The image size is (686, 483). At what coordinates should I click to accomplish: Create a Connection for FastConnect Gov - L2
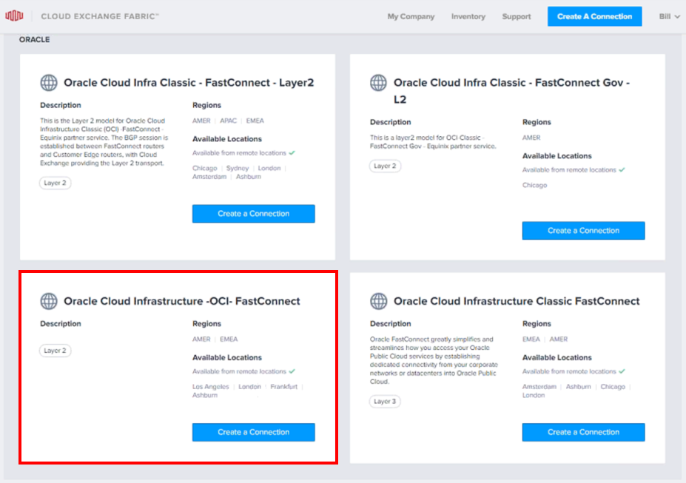coord(583,230)
